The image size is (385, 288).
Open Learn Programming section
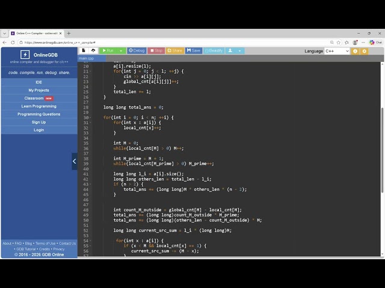pyautogui.click(x=38, y=106)
